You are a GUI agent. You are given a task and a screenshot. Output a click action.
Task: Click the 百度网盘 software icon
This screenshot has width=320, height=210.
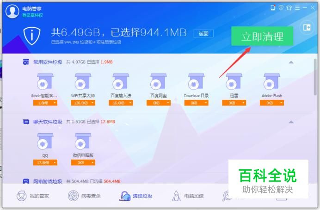(158, 81)
